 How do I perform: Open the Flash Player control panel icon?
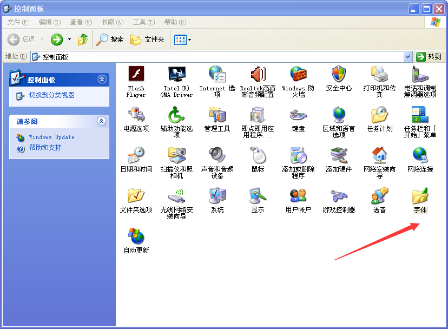coord(136,74)
